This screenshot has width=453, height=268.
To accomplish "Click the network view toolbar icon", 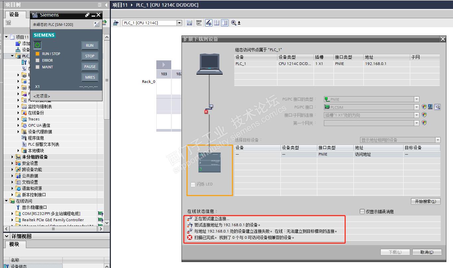I will pyautogui.click(x=116, y=23).
